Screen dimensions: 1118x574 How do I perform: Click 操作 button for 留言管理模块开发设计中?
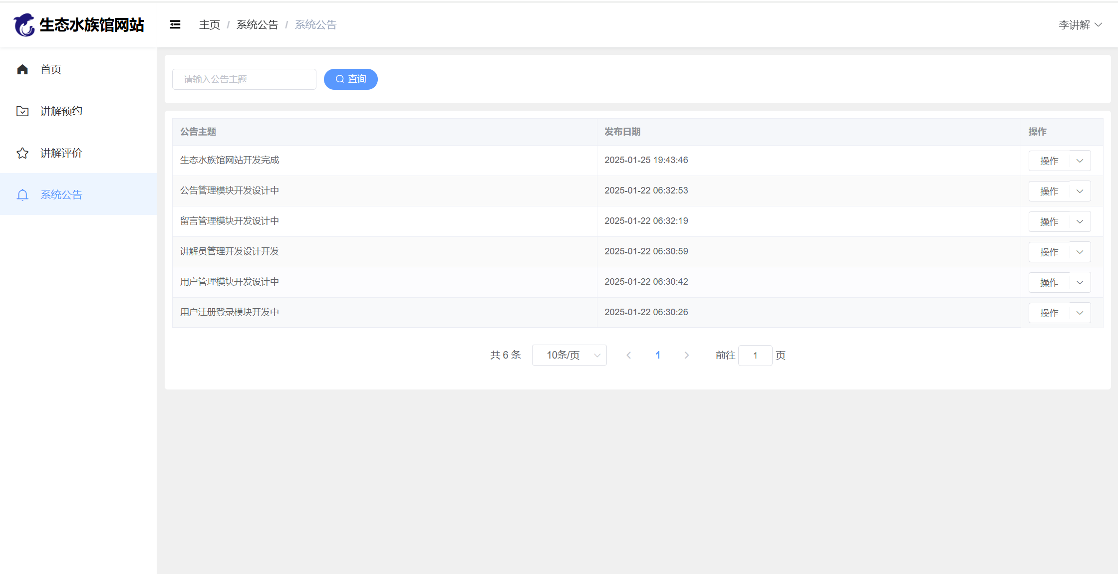click(1049, 222)
